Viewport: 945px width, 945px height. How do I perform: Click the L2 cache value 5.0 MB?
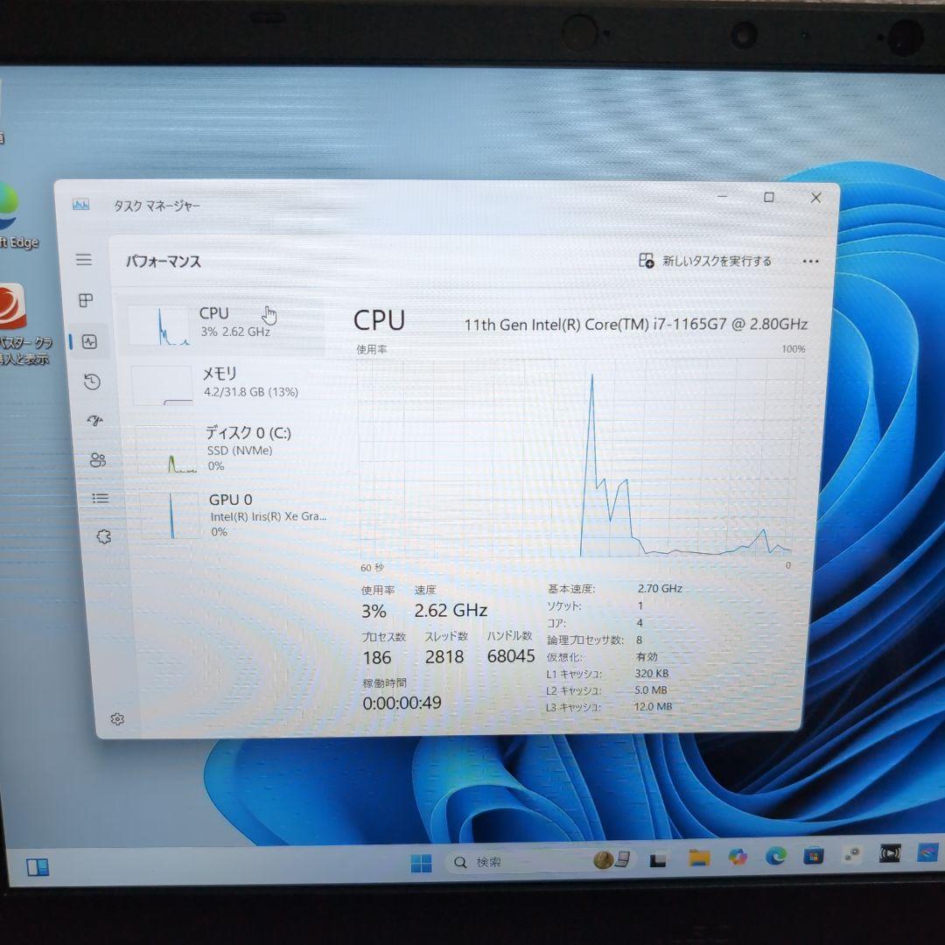650,690
